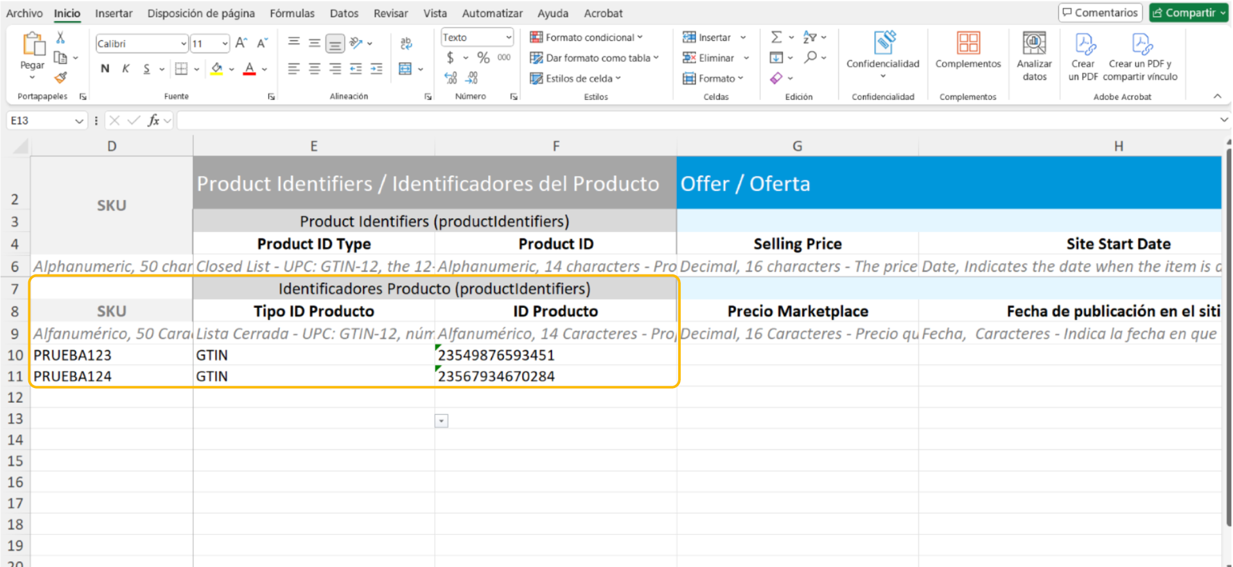Increase indent in Alineación group
This screenshot has height=567, width=1233.
click(376, 69)
